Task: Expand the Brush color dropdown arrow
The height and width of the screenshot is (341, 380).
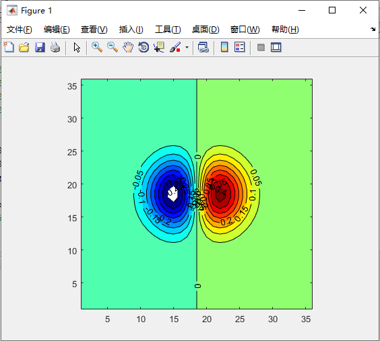Action: [x=187, y=47]
